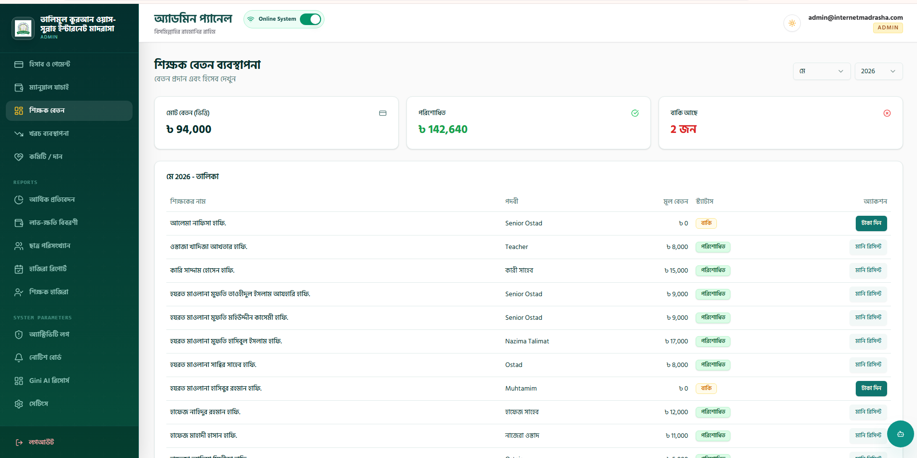Viewport: 917px width, 458px height.
Task: Click card icon in মোট বেতন card
Action: pos(383,113)
